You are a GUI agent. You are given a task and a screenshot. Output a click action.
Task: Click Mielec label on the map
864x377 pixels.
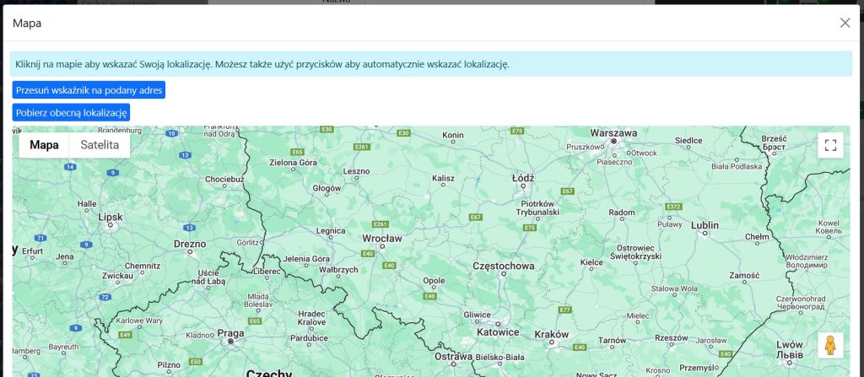click(x=638, y=315)
